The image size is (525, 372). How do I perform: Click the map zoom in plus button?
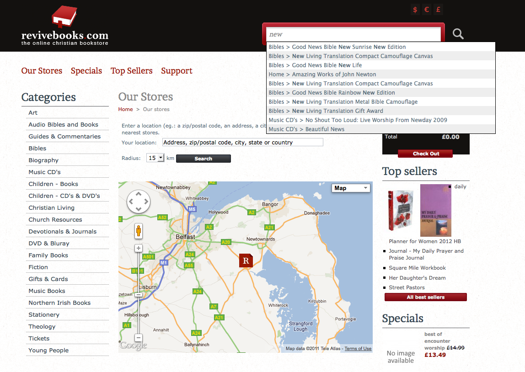tap(139, 249)
